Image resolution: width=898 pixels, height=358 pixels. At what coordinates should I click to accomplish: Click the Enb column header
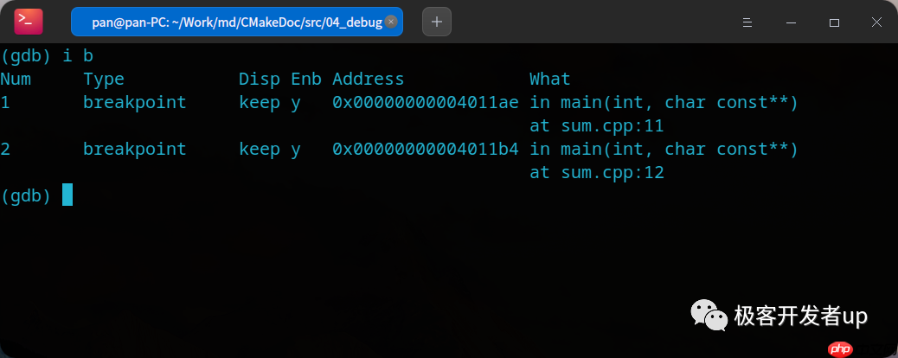click(x=305, y=80)
